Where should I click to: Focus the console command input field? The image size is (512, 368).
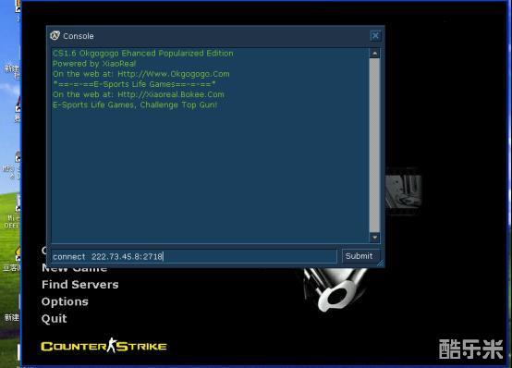coord(194,256)
